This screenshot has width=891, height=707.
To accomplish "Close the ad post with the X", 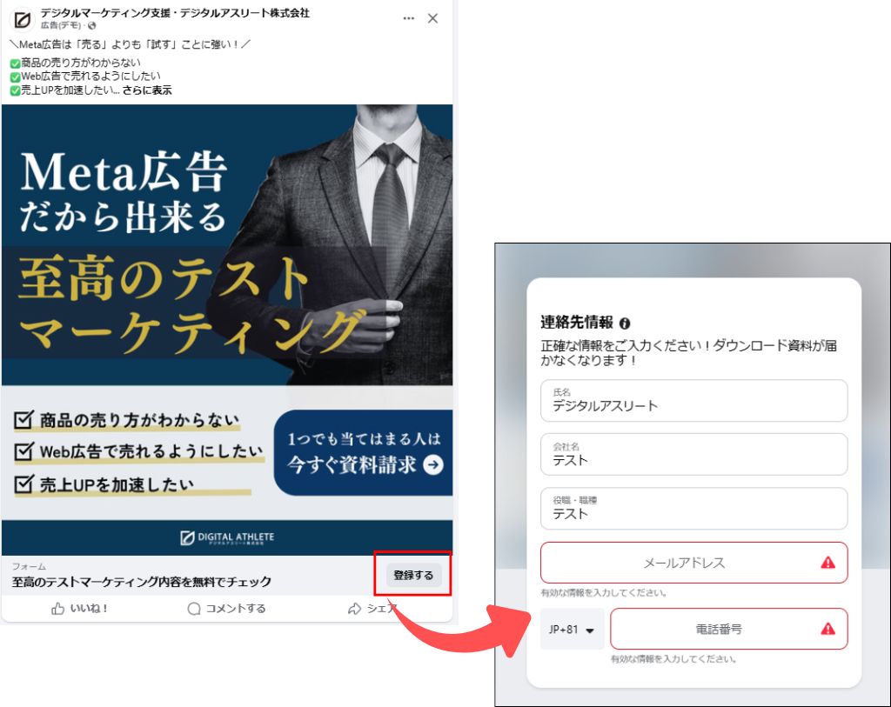I will 433,19.
